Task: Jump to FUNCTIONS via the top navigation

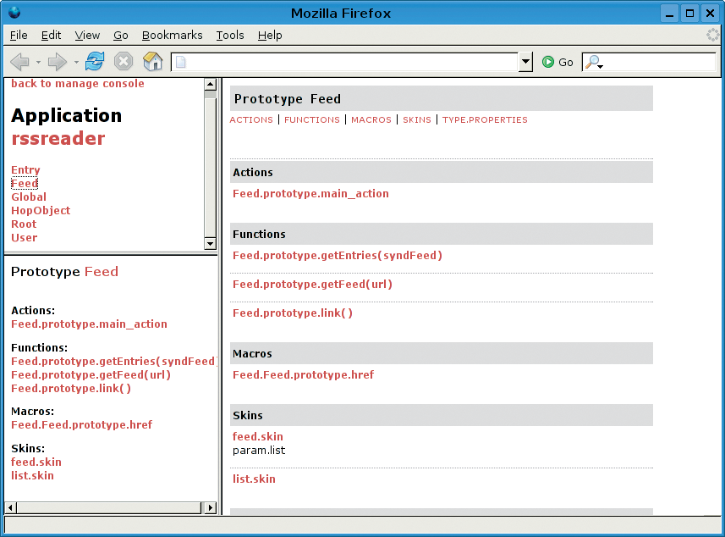Action: [312, 120]
